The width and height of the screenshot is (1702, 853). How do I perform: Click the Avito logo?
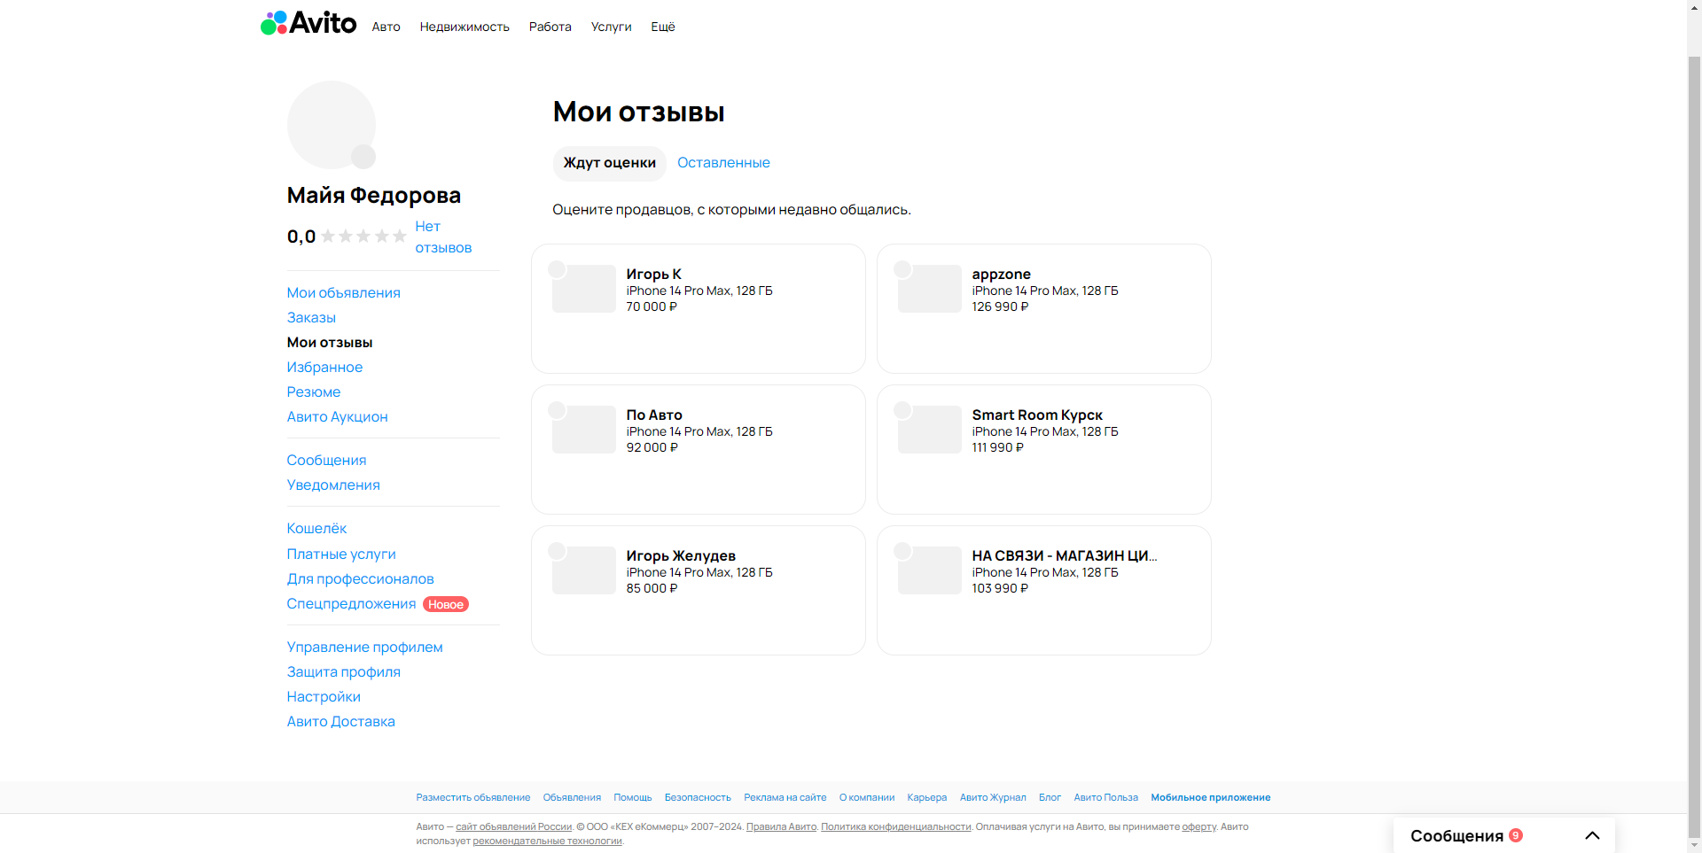click(308, 23)
